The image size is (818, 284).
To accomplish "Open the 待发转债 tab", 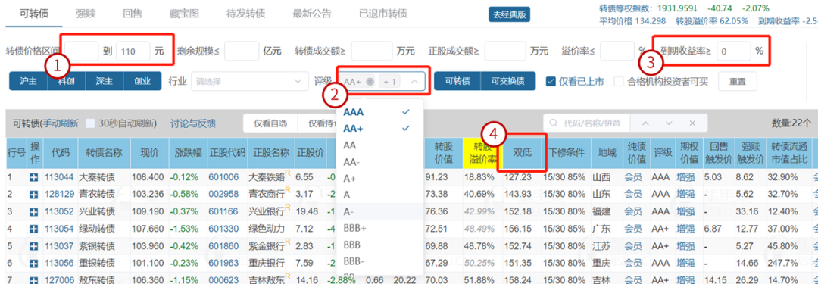I will (x=245, y=14).
